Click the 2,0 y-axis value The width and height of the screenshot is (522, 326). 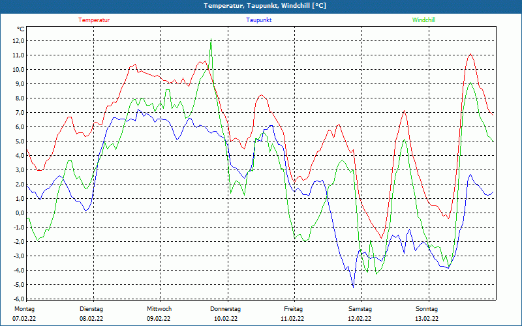pos(20,185)
